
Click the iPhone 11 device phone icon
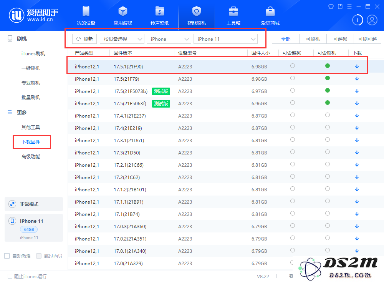point(12,221)
